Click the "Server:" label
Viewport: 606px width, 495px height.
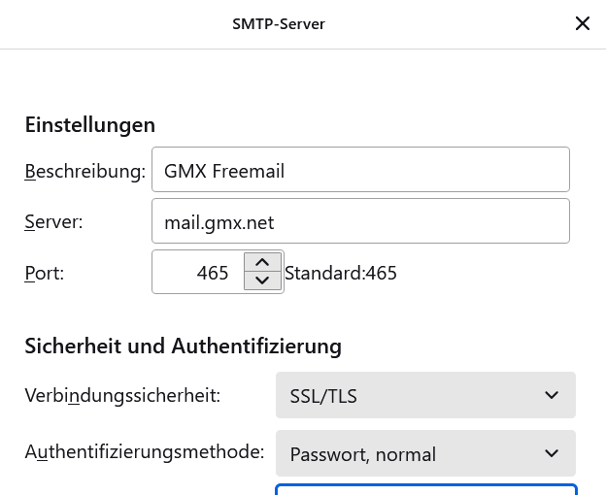(x=53, y=222)
